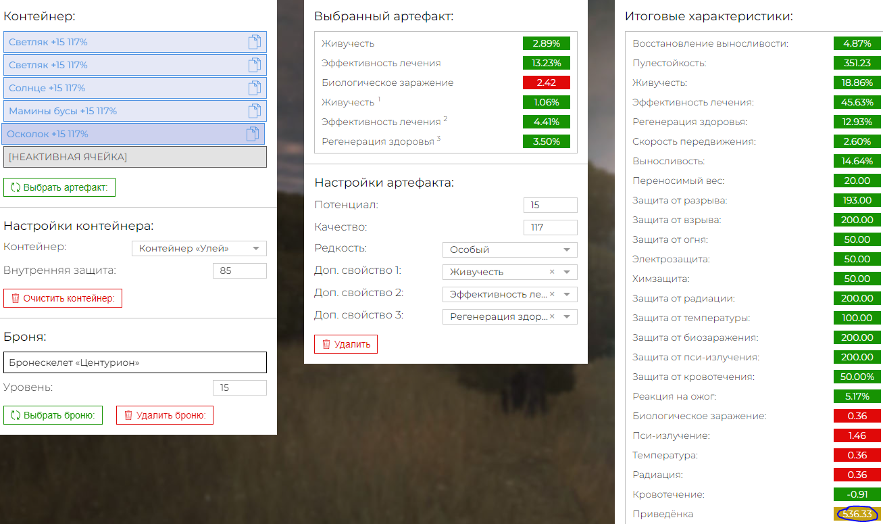Edit armor «Уровень» field value 15

click(240, 387)
